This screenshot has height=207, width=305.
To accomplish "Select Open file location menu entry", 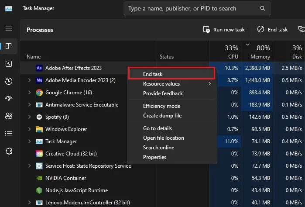I will tap(172, 138).
